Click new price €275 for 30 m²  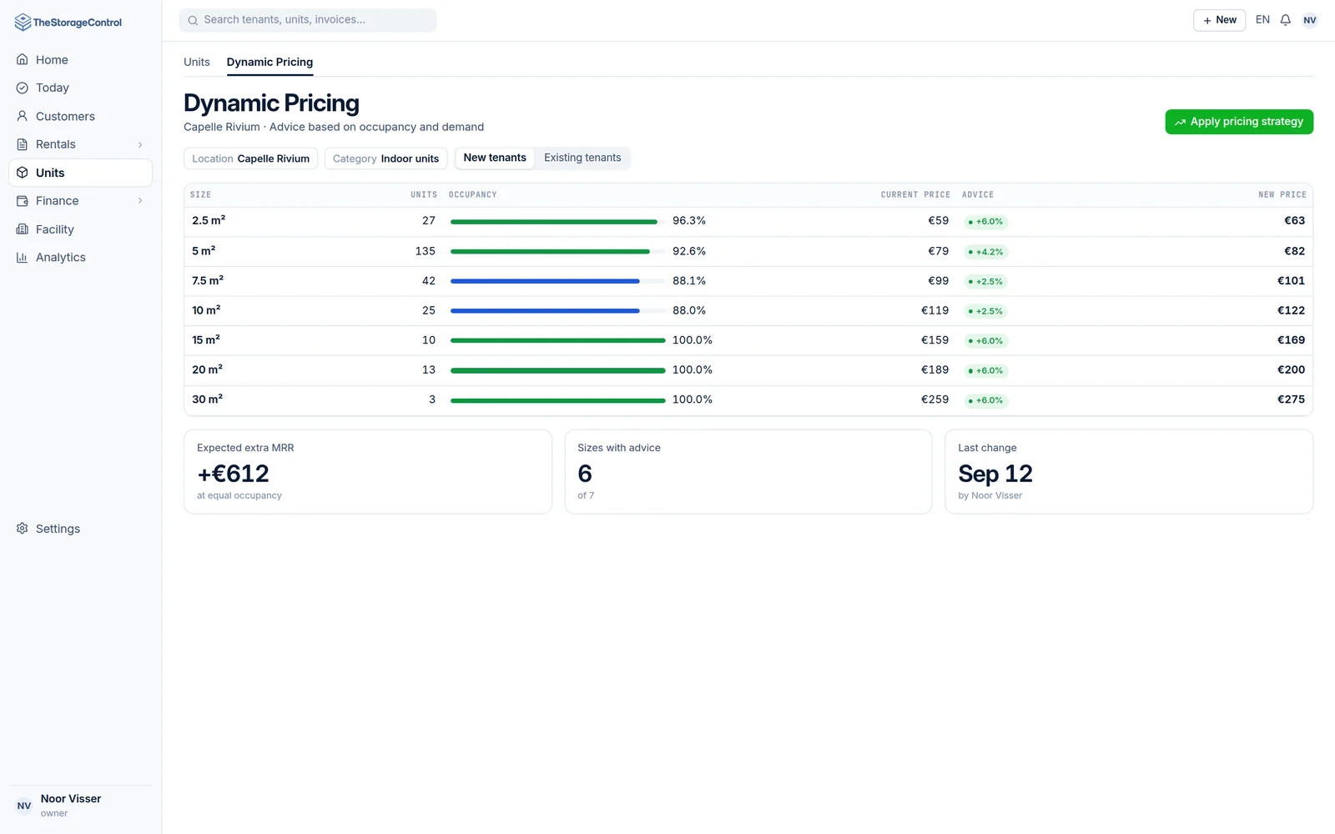(x=1291, y=399)
